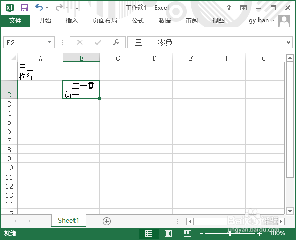Select column F header
This screenshot has height=240, width=296.
tap(227, 58)
